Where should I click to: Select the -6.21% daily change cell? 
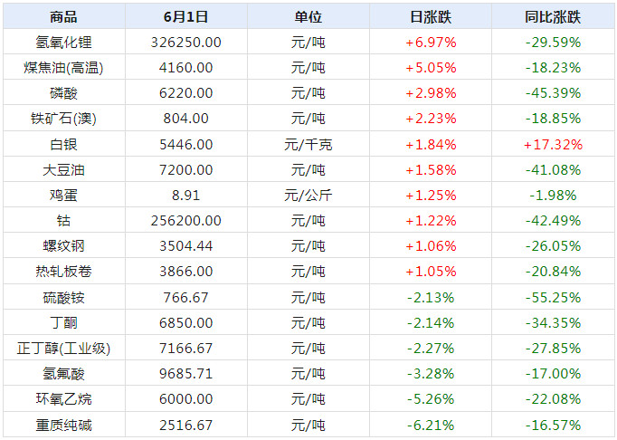[431, 425]
